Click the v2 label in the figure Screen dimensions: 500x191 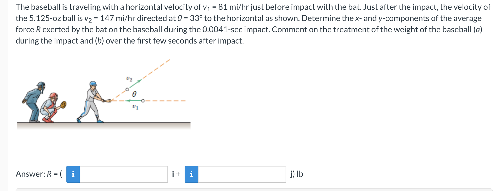point(129,78)
